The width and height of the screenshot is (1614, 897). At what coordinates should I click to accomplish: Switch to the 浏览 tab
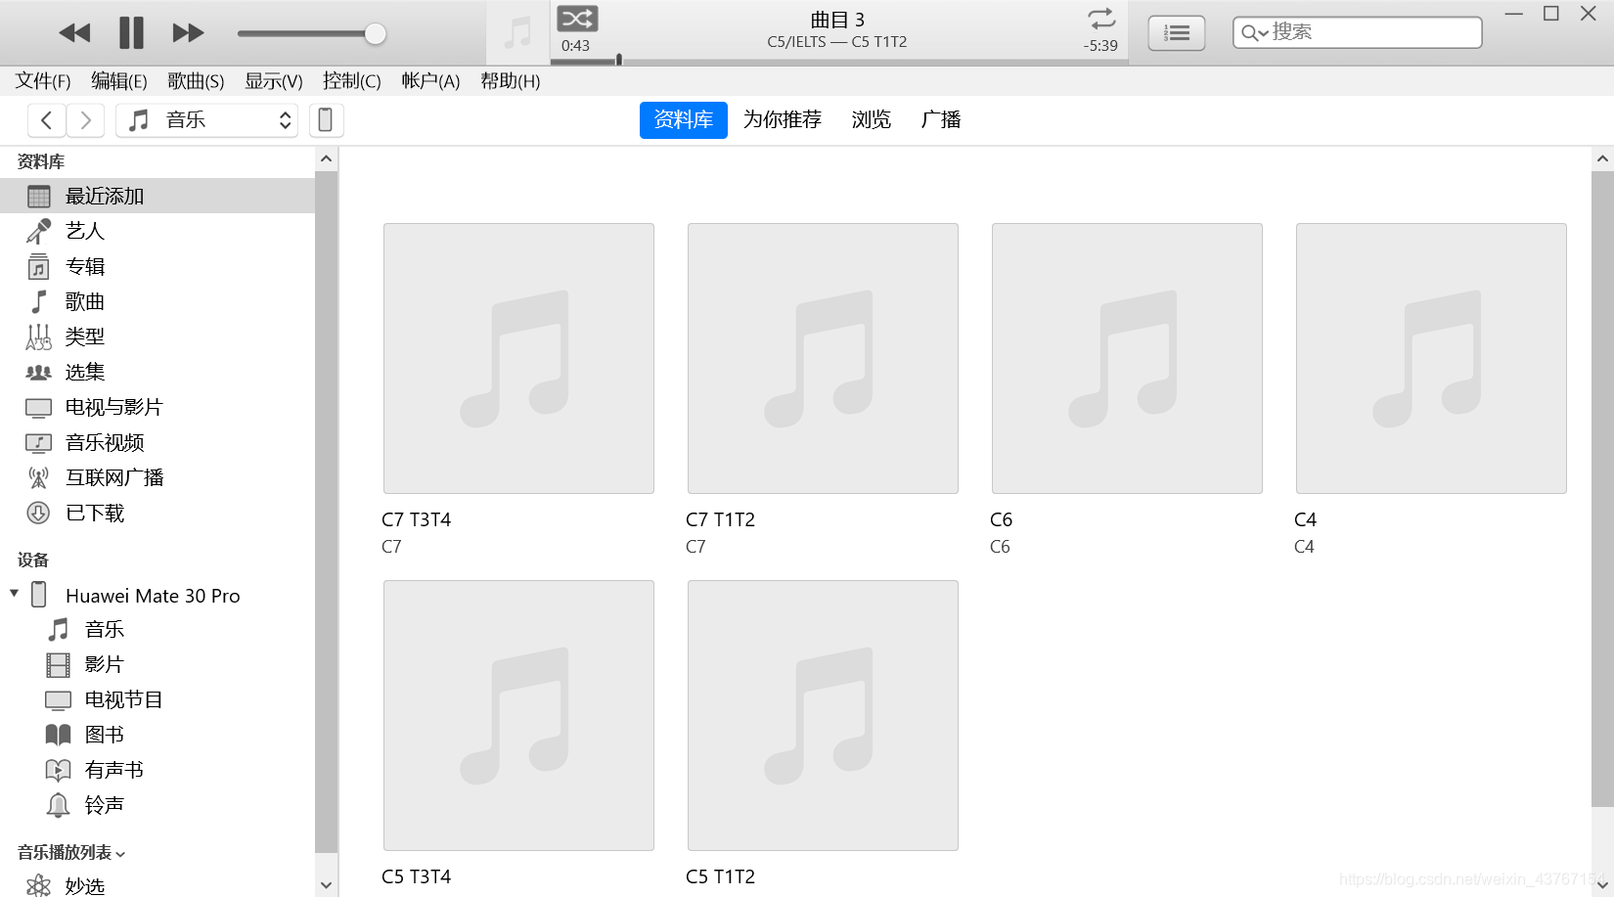(x=871, y=120)
